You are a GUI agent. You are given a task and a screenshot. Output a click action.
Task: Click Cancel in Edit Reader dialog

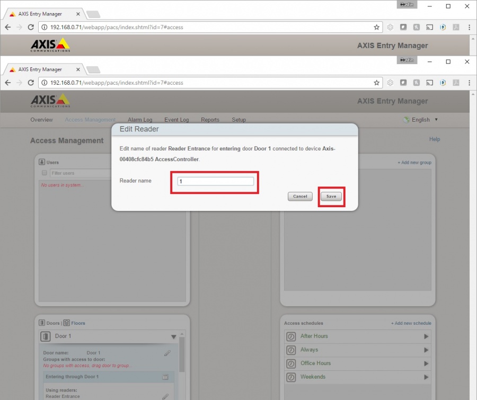[300, 197]
